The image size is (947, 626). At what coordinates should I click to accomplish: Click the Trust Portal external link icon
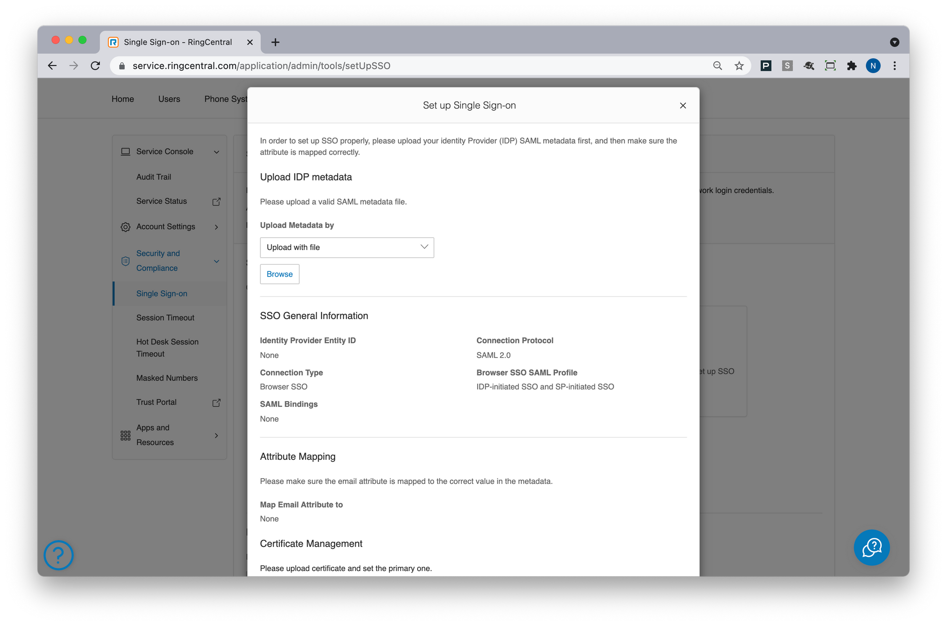pyautogui.click(x=216, y=403)
